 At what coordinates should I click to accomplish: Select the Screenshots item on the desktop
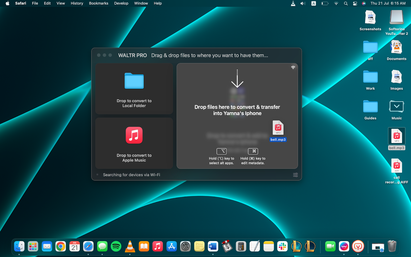pos(370,21)
